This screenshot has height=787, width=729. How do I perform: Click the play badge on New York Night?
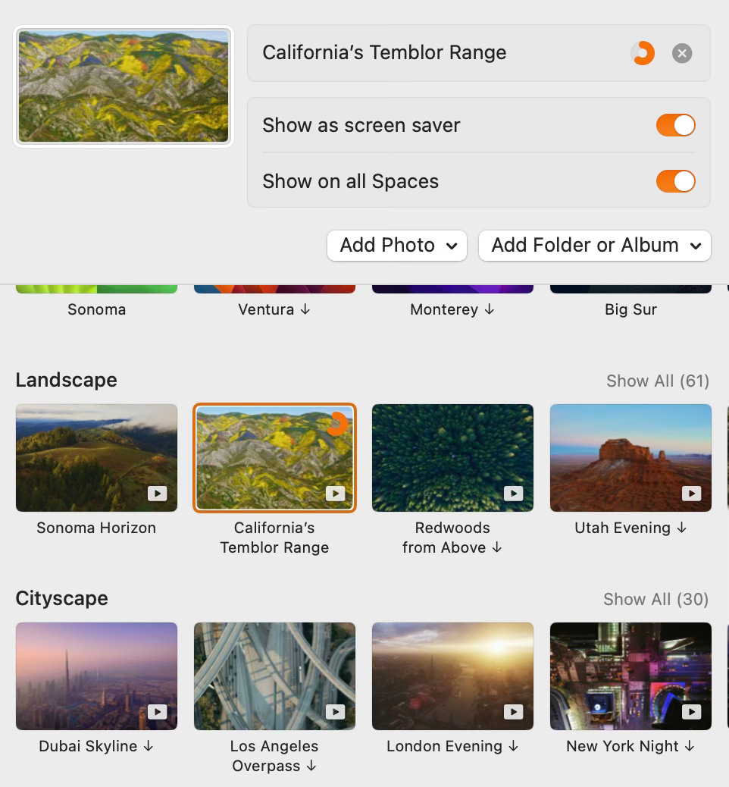tap(691, 712)
